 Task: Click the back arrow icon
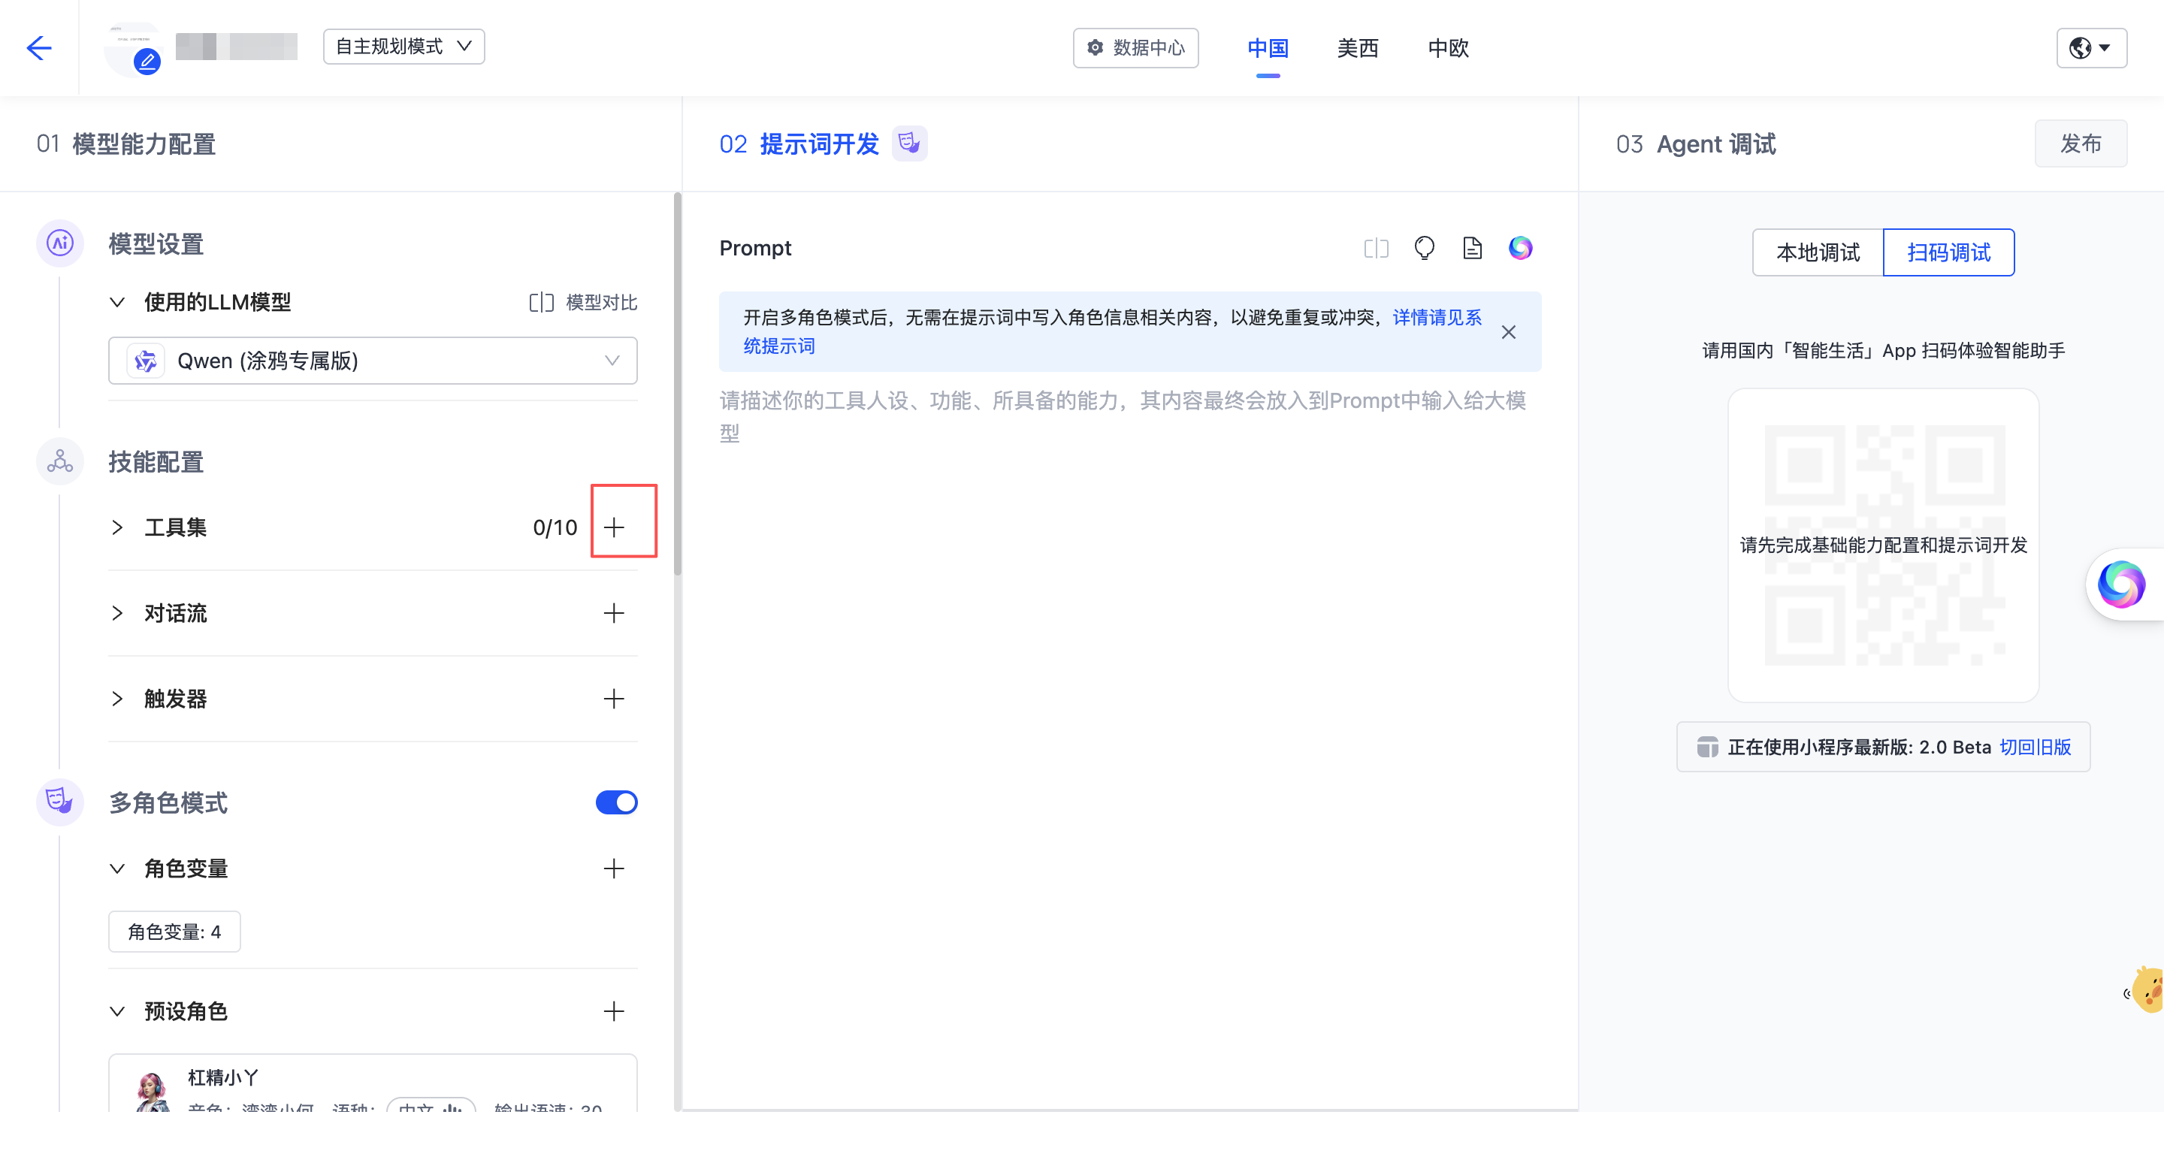40,48
